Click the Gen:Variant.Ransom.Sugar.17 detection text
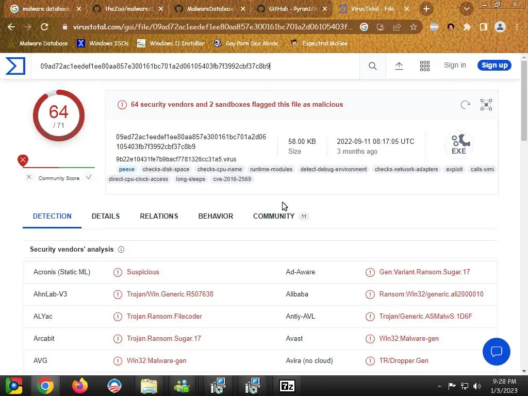Viewport: 528px width, 396px height. pos(424,272)
